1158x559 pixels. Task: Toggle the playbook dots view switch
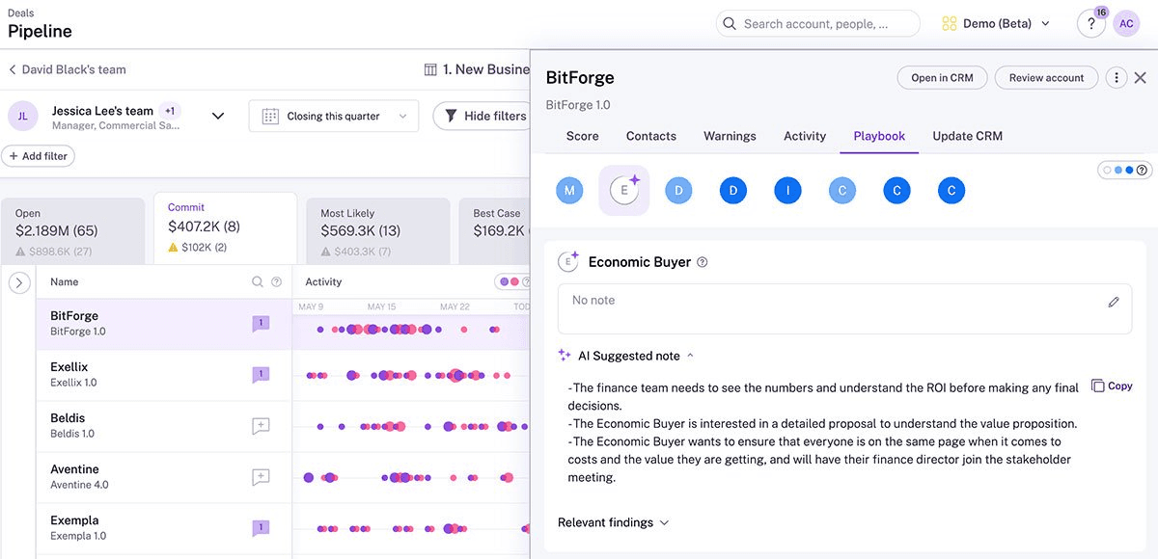click(1123, 170)
